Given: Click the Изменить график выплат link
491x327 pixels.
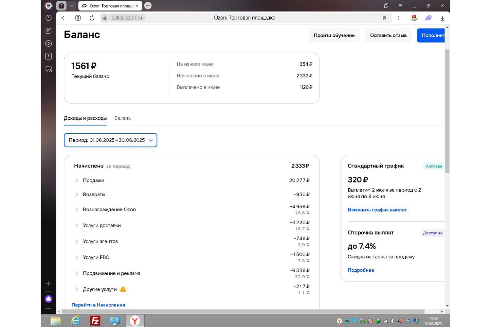Looking at the screenshot, I should [x=377, y=210].
